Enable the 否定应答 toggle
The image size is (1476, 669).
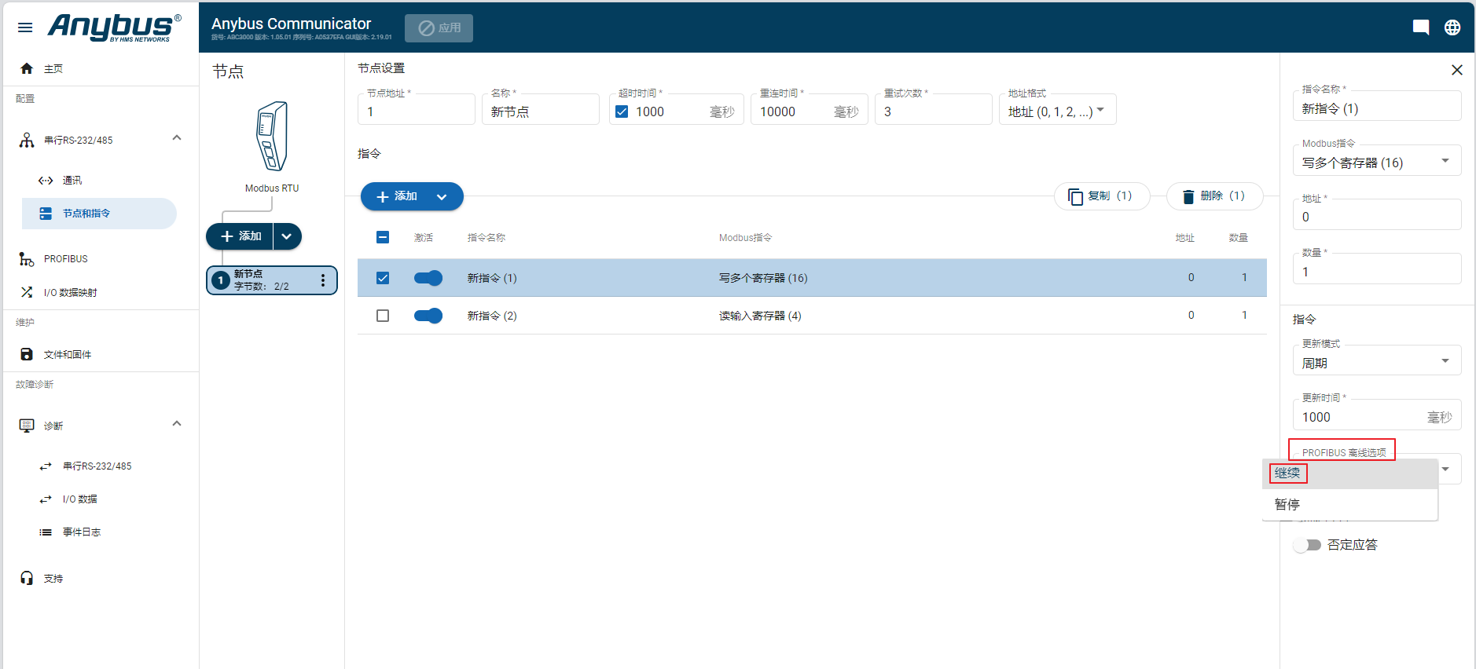(1307, 545)
